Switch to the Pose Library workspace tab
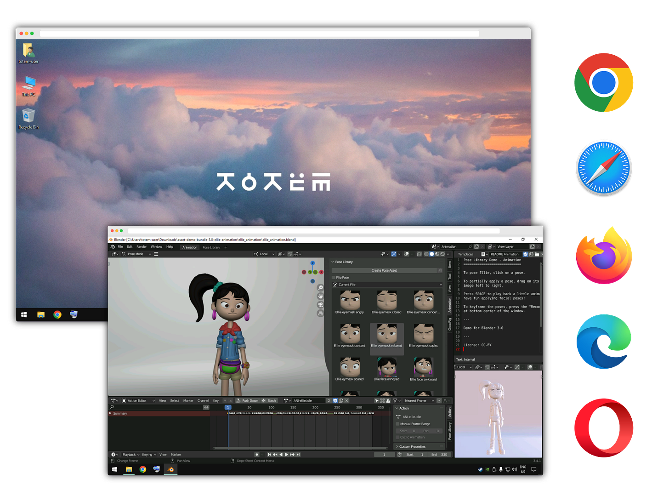The width and height of the screenshot is (669, 502). pyautogui.click(x=211, y=247)
